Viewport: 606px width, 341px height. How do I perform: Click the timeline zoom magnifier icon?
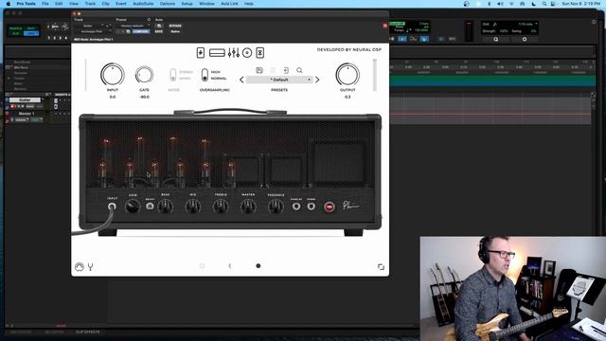(x=496, y=39)
